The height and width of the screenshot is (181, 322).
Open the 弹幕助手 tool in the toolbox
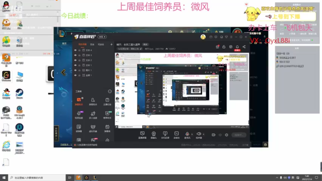(x=78, y=101)
